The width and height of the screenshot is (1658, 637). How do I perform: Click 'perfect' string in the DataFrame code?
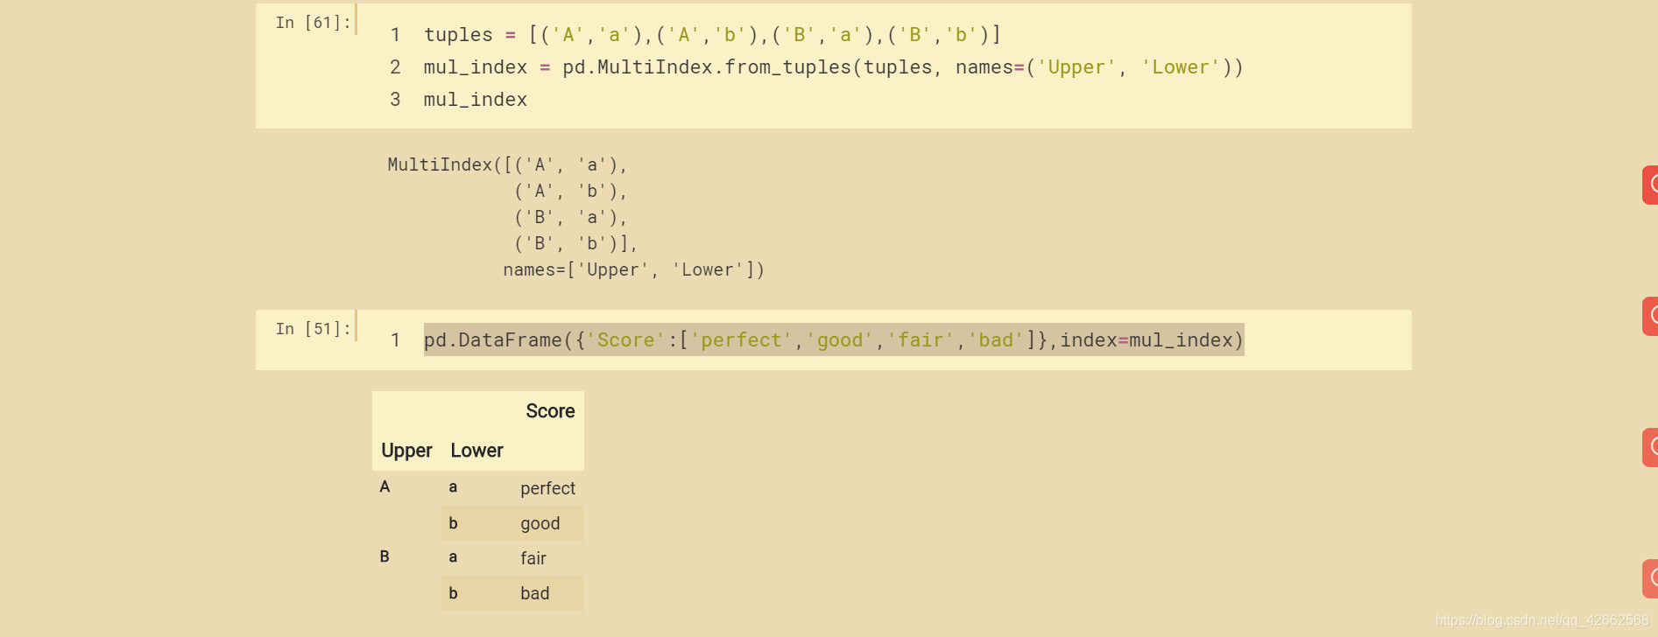click(741, 340)
